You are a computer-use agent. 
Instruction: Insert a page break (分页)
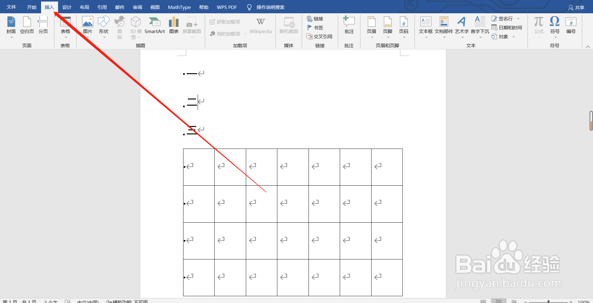43,25
